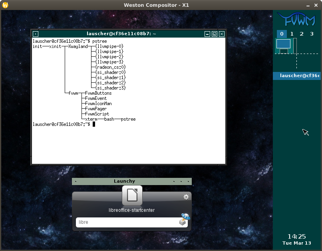The height and width of the screenshot is (251, 322).
Task: Open the Launchy options gear icon
Action: (186, 197)
